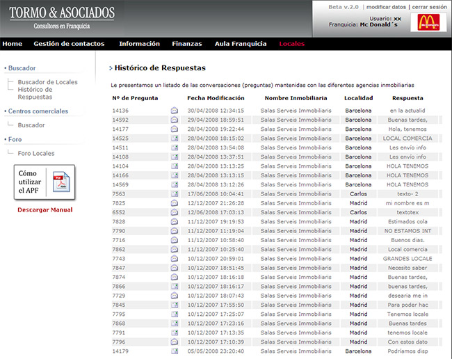Go to Gestión de contactos menu
The image size is (452, 359).
pos(69,44)
